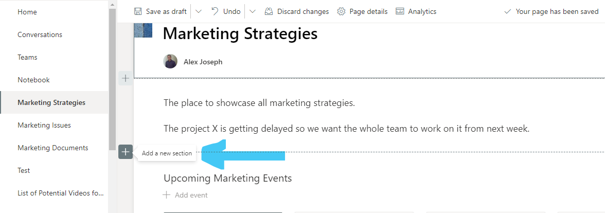Click the left navigation vertical scrollbar
The height and width of the screenshot is (213, 605).
tap(112, 77)
